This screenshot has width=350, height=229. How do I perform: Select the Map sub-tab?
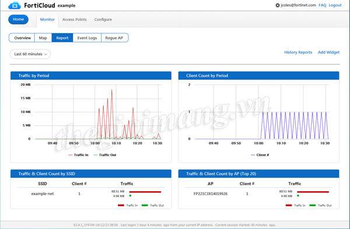[x=43, y=38]
